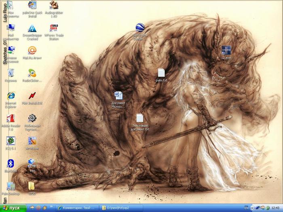
Task: Open the EN language indicator
Action: [246, 208]
